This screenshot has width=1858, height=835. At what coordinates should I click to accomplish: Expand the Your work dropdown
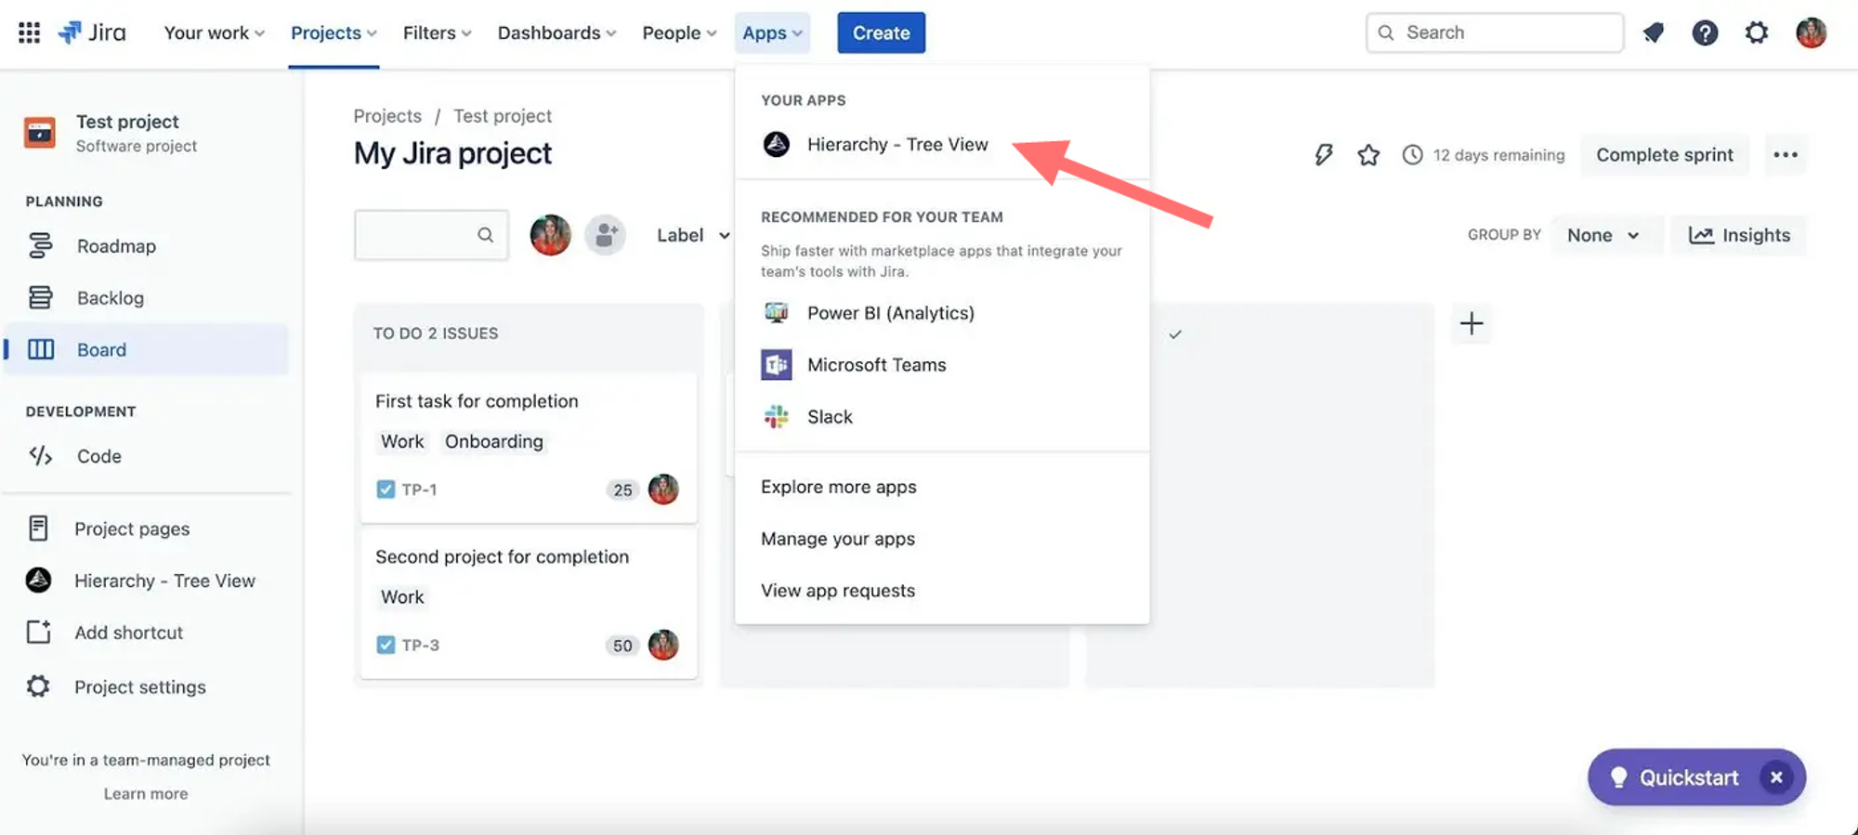[215, 33]
